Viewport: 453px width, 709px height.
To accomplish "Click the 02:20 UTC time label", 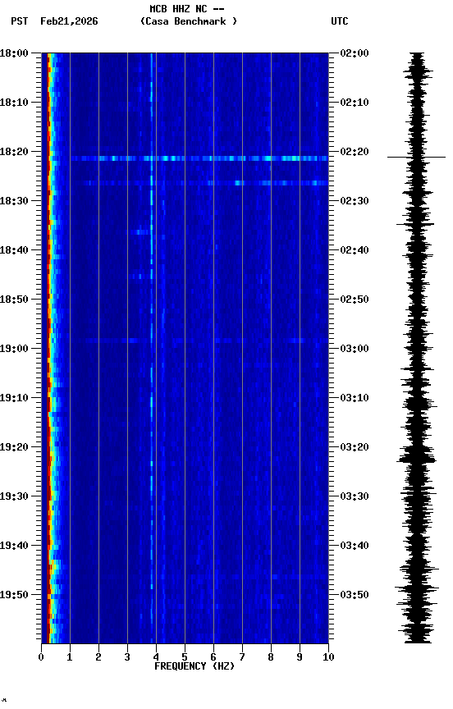I will pos(355,152).
